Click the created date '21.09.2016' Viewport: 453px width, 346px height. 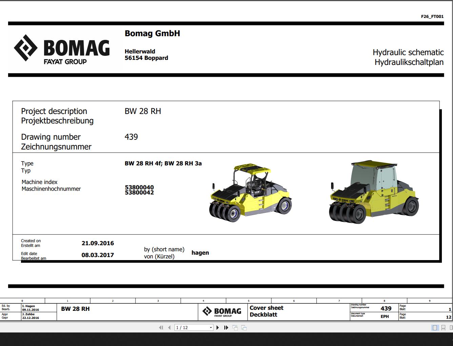pyautogui.click(x=98, y=243)
